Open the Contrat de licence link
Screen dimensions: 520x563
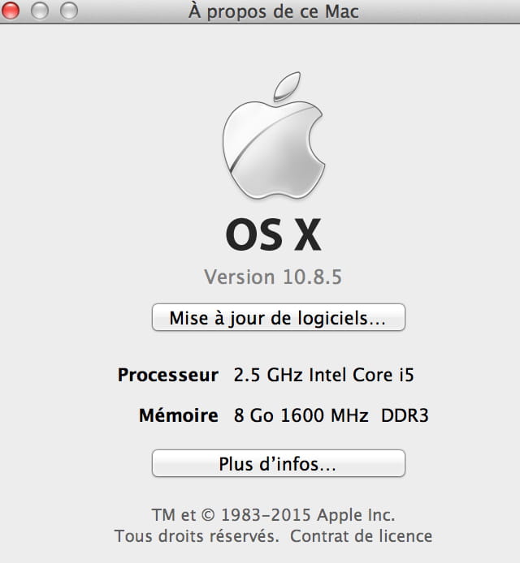[x=362, y=536]
